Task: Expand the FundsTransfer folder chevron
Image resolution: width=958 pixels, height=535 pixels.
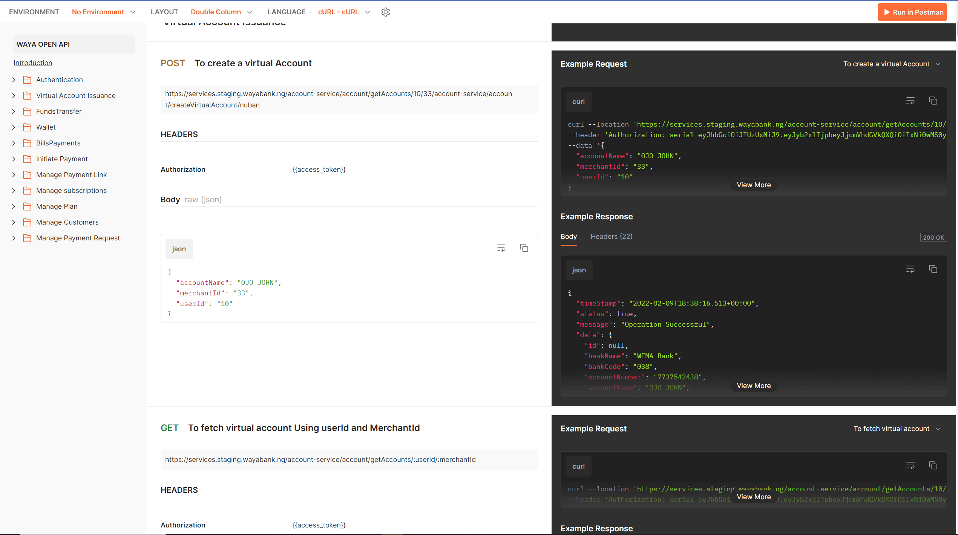Action: pyautogui.click(x=14, y=112)
